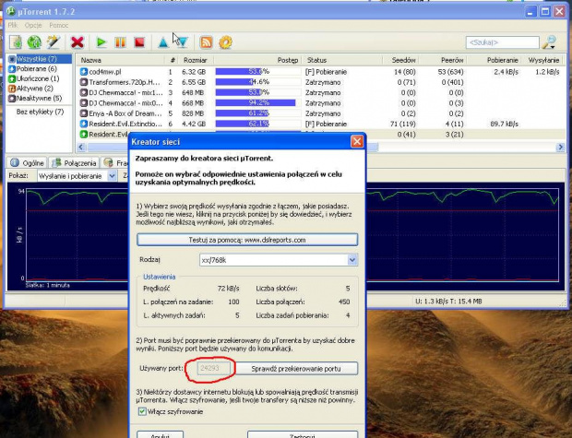Select Ukończone category in the sidebar
The height and width of the screenshot is (438, 572).
pyautogui.click(x=37, y=78)
